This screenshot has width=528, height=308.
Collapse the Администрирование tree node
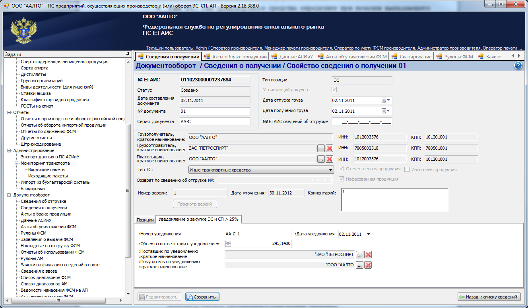pyautogui.click(x=10, y=150)
